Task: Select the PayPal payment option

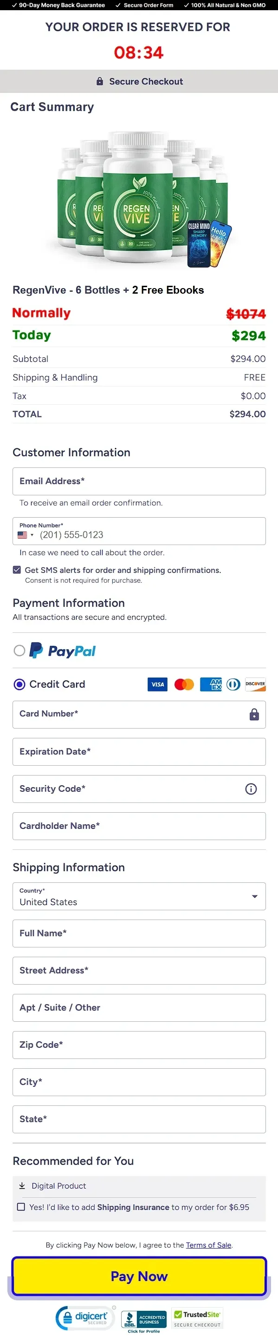Action: click(19, 651)
